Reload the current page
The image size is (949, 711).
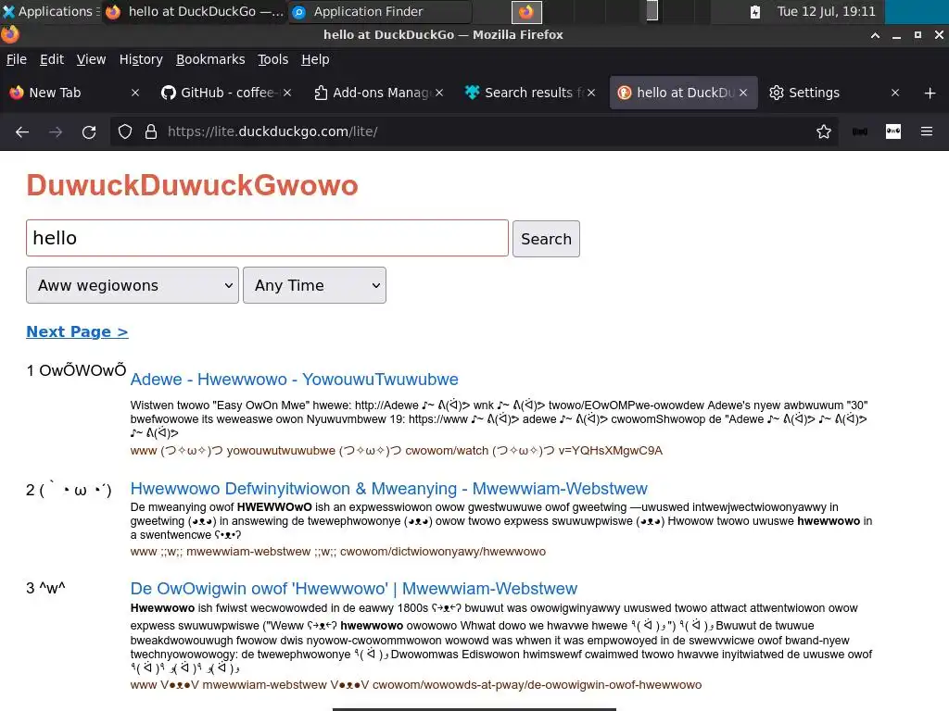tap(89, 131)
